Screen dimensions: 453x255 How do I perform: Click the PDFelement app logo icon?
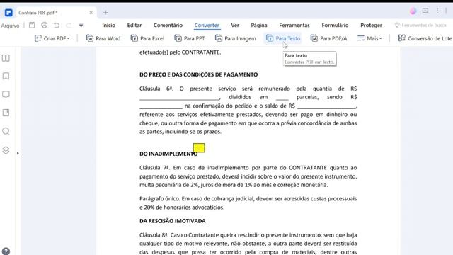(8, 13)
